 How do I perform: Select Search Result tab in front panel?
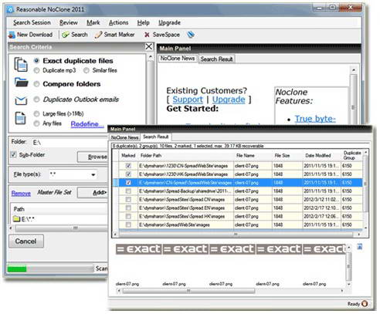(156, 137)
